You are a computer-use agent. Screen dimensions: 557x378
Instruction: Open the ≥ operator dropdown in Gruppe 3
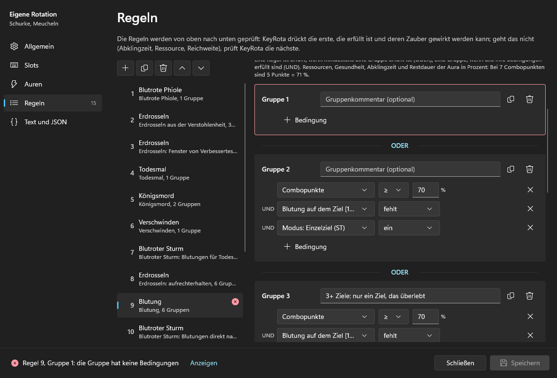coord(393,317)
